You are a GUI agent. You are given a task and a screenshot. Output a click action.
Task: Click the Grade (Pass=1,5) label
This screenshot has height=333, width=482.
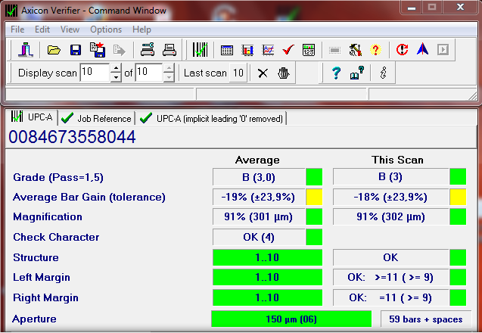pyautogui.click(x=58, y=177)
